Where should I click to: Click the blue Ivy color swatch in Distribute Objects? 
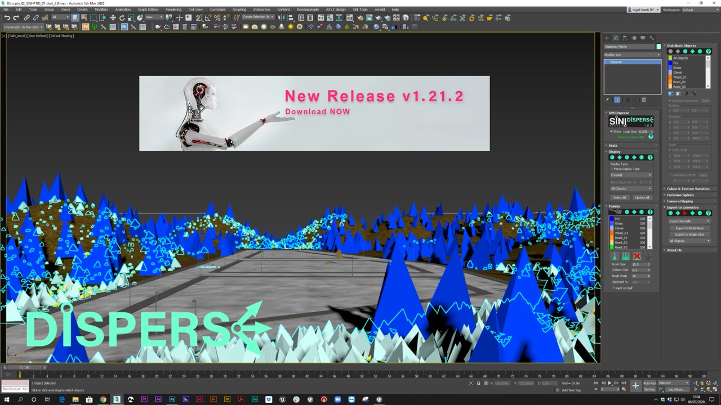pos(670,63)
